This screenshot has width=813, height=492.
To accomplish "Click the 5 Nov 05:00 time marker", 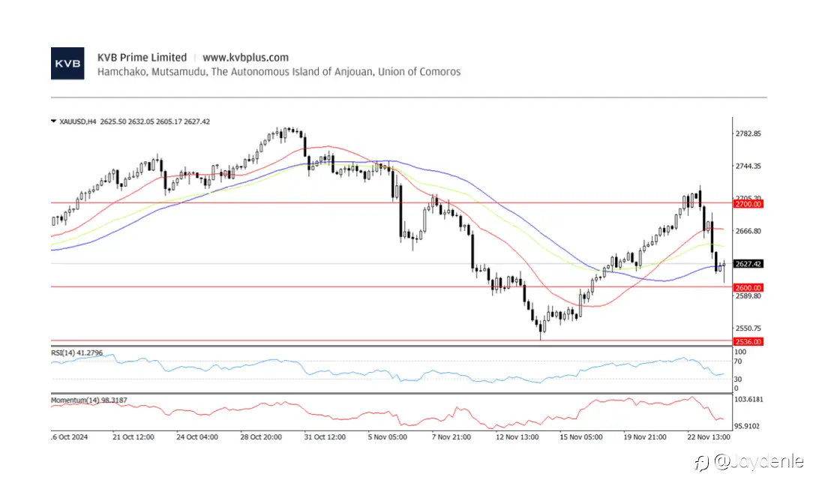I will (387, 437).
